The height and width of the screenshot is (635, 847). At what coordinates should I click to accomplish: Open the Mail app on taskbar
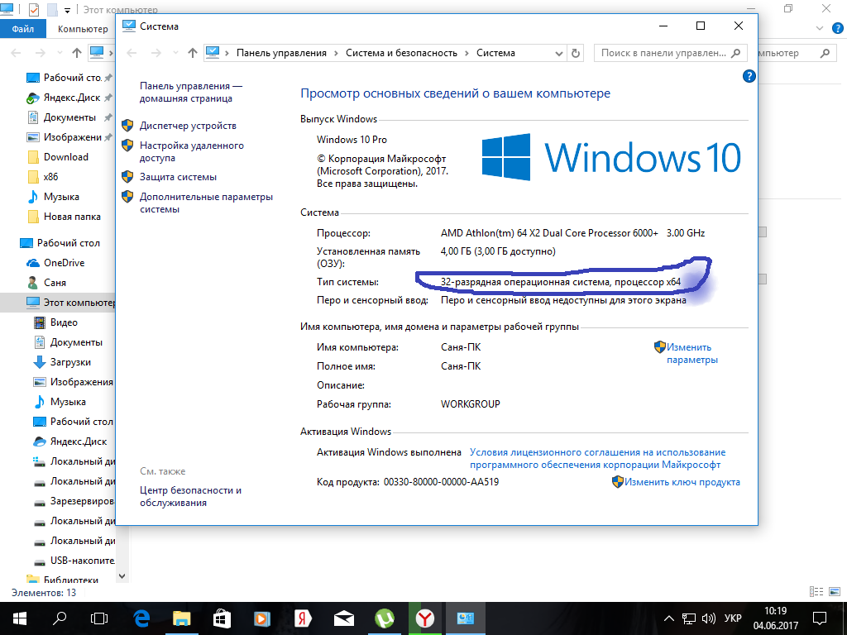point(344,618)
